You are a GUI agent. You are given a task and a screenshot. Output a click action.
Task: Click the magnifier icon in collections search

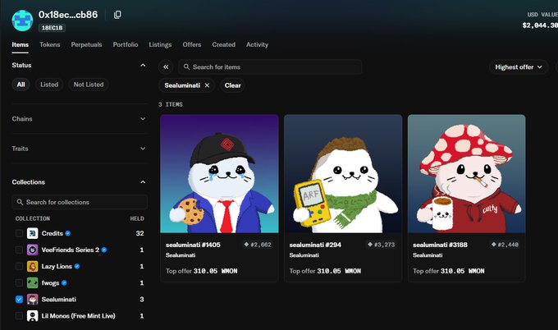click(20, 202)
